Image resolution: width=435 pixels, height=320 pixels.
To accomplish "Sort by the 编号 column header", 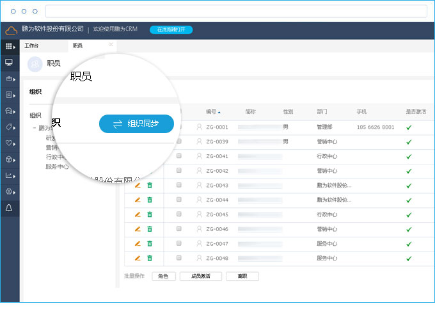I will (212, 111).
